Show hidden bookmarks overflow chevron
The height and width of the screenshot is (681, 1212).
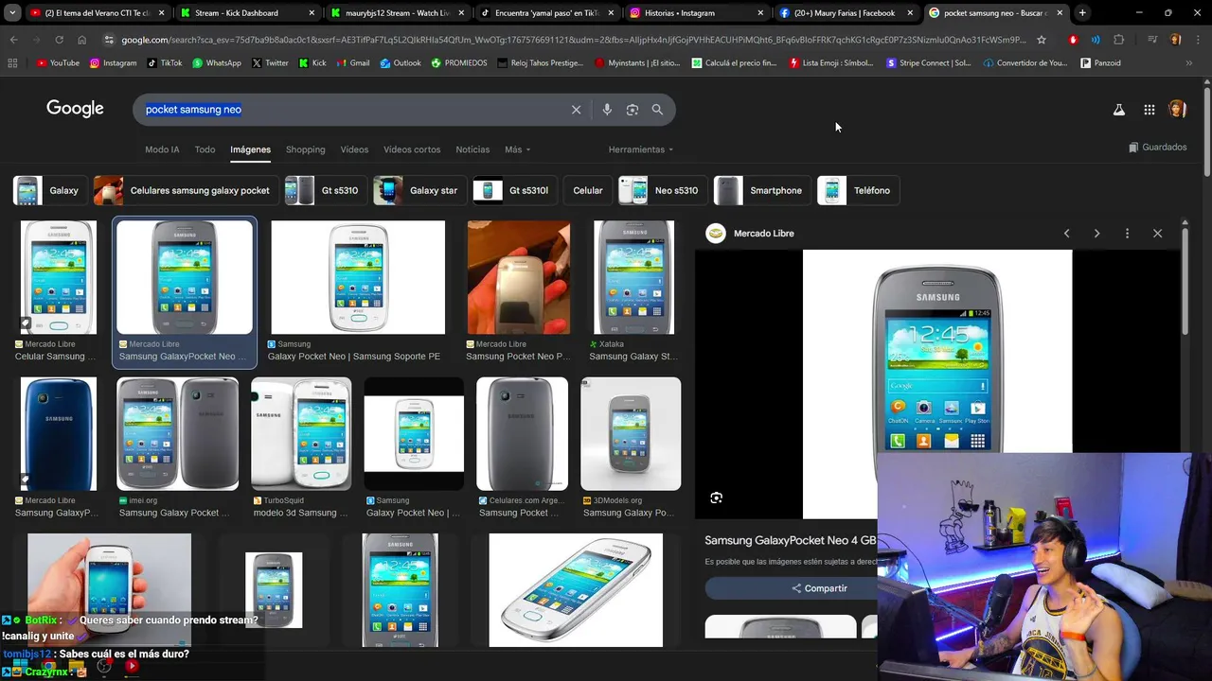(x=1189, y=63)
